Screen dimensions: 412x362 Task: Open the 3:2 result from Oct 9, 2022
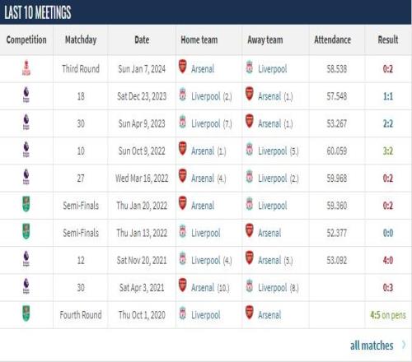(388, 151)
